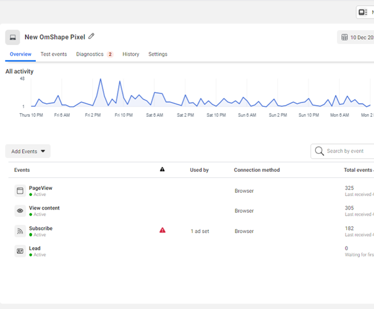Click the Mon 6 AM axis label

point(339,115)
